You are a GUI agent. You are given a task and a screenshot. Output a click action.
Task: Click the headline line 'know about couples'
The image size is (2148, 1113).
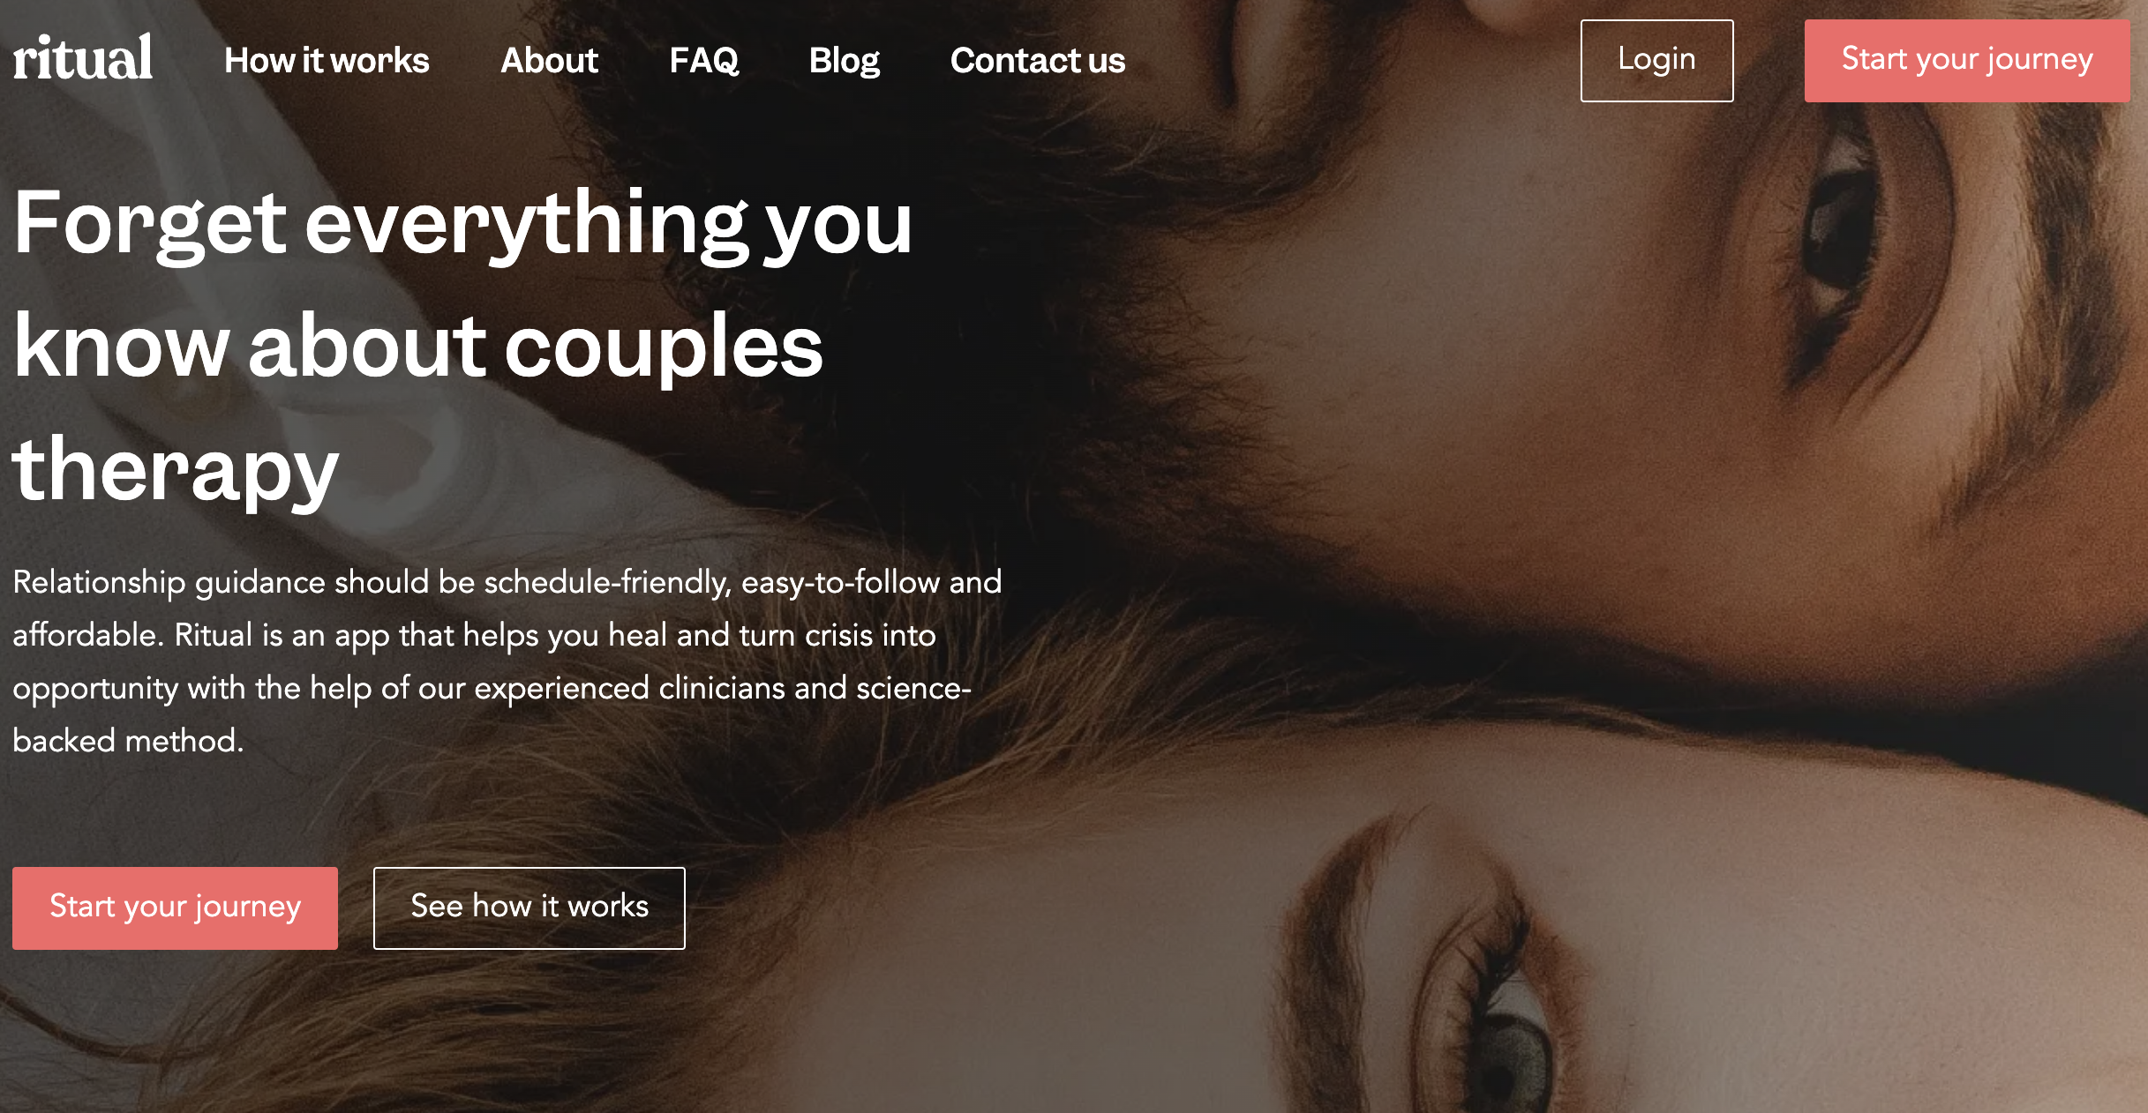pyautogui.click(x=417, y=347)
